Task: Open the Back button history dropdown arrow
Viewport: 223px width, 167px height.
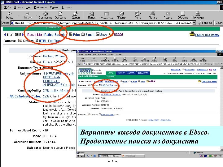Action: coord(19,15)
